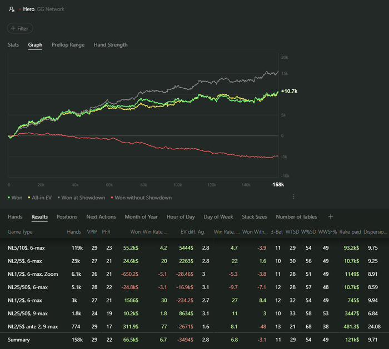Switch to the Hands tab
Viewport: 389px width, 349px height.
(x=15, y=217)
